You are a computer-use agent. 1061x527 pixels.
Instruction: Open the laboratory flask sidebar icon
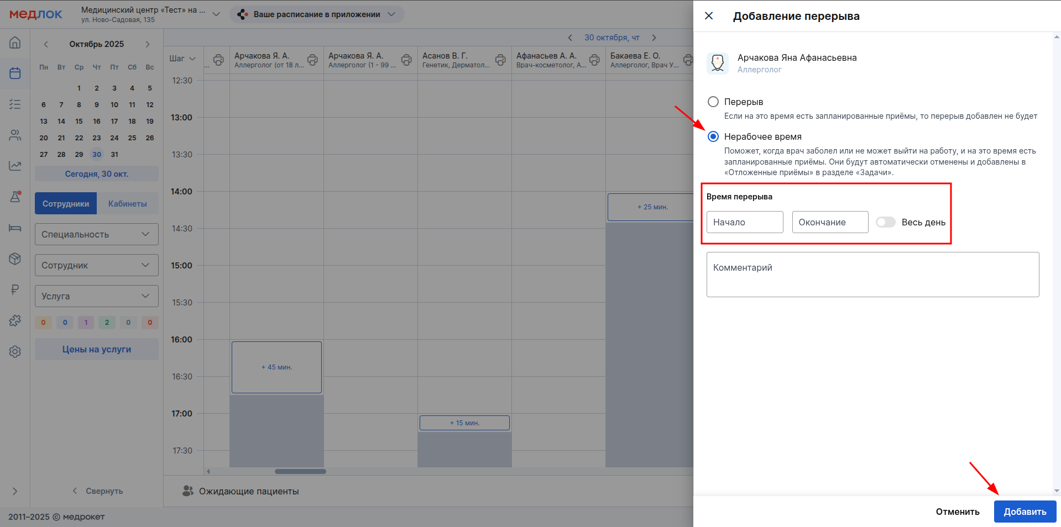(x=15, y=197)
